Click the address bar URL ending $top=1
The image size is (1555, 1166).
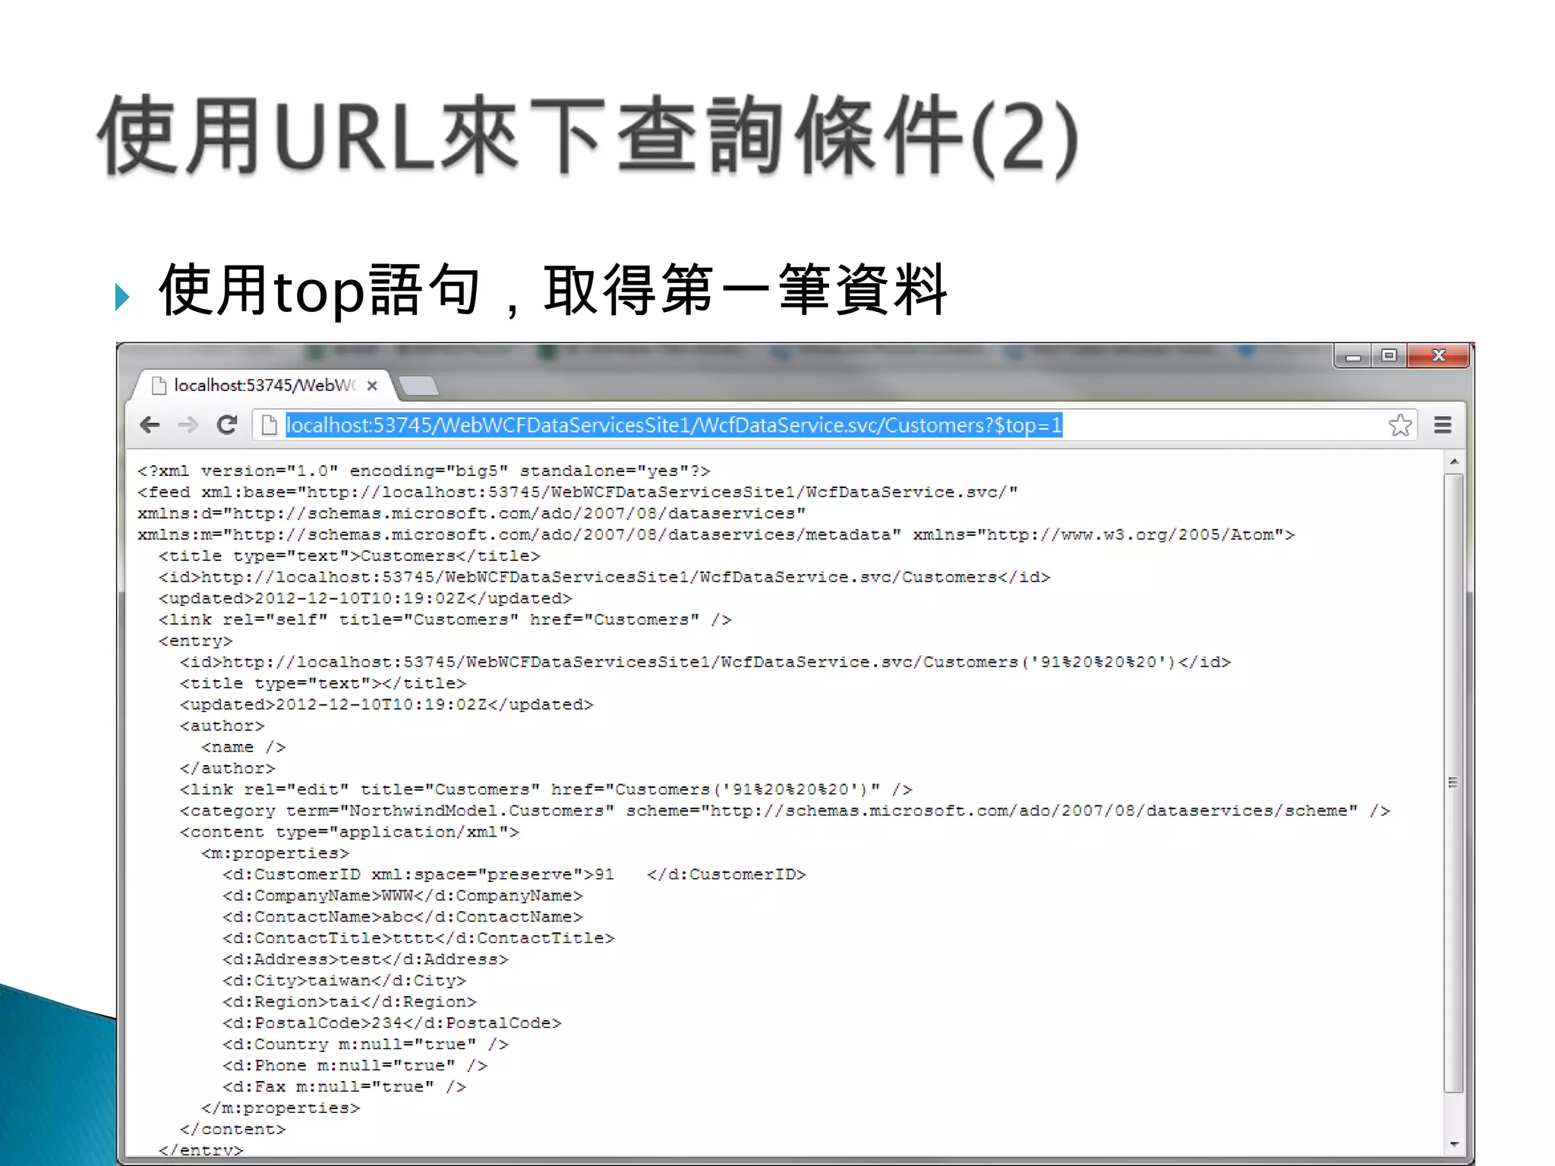(673, 425)
